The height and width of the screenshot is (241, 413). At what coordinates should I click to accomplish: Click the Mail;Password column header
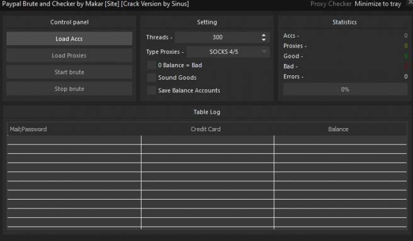(28, 129)
